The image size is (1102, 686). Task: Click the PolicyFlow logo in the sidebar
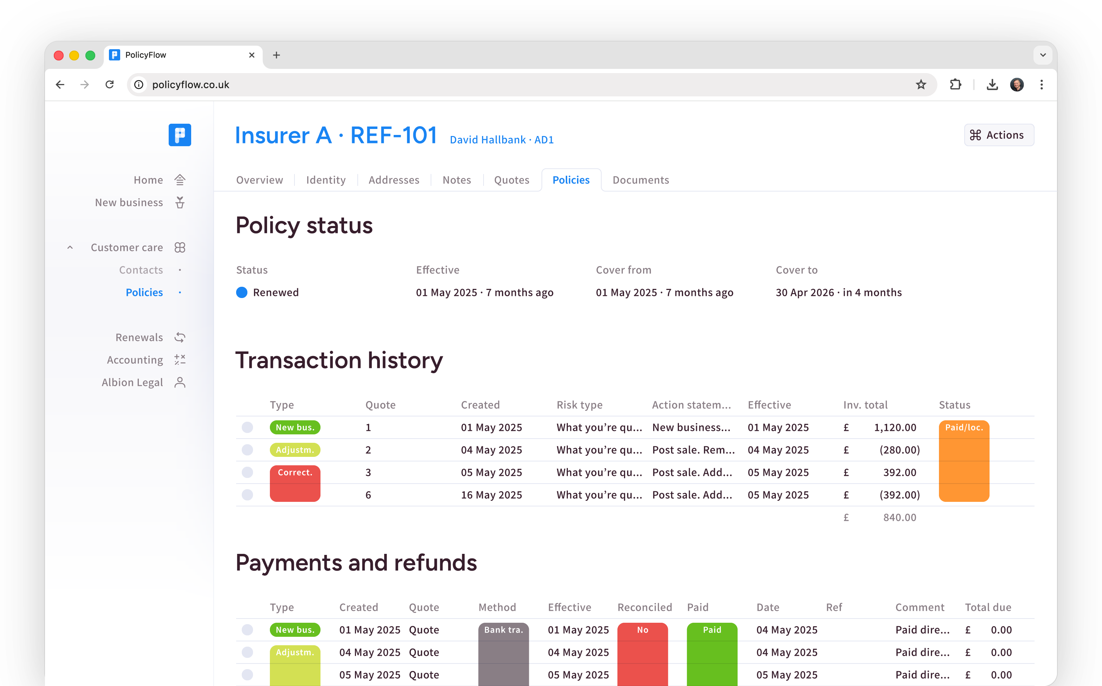(180, 135)
